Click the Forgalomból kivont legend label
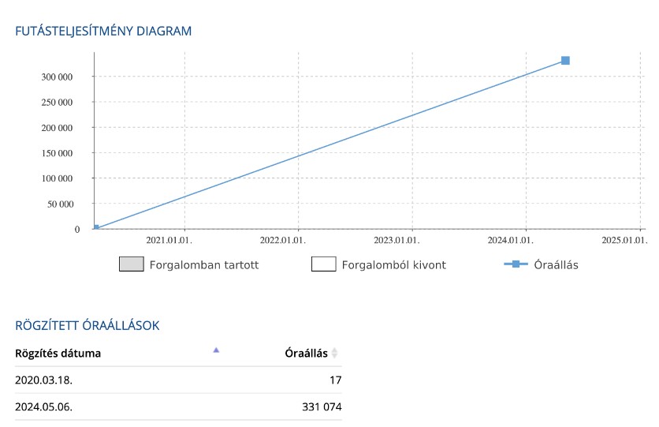The height and width of the screenshot is (427, 659). tap(394, 265)
